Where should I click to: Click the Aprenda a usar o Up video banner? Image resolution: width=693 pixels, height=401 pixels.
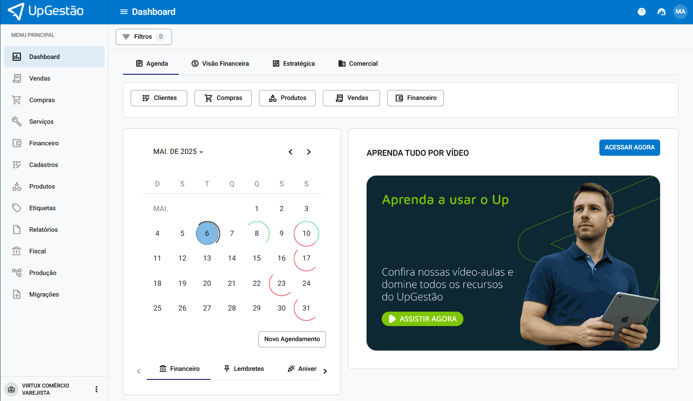click(x=513, y=263)
